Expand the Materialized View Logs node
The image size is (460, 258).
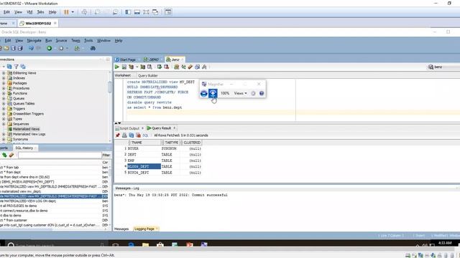pos(4,134)
